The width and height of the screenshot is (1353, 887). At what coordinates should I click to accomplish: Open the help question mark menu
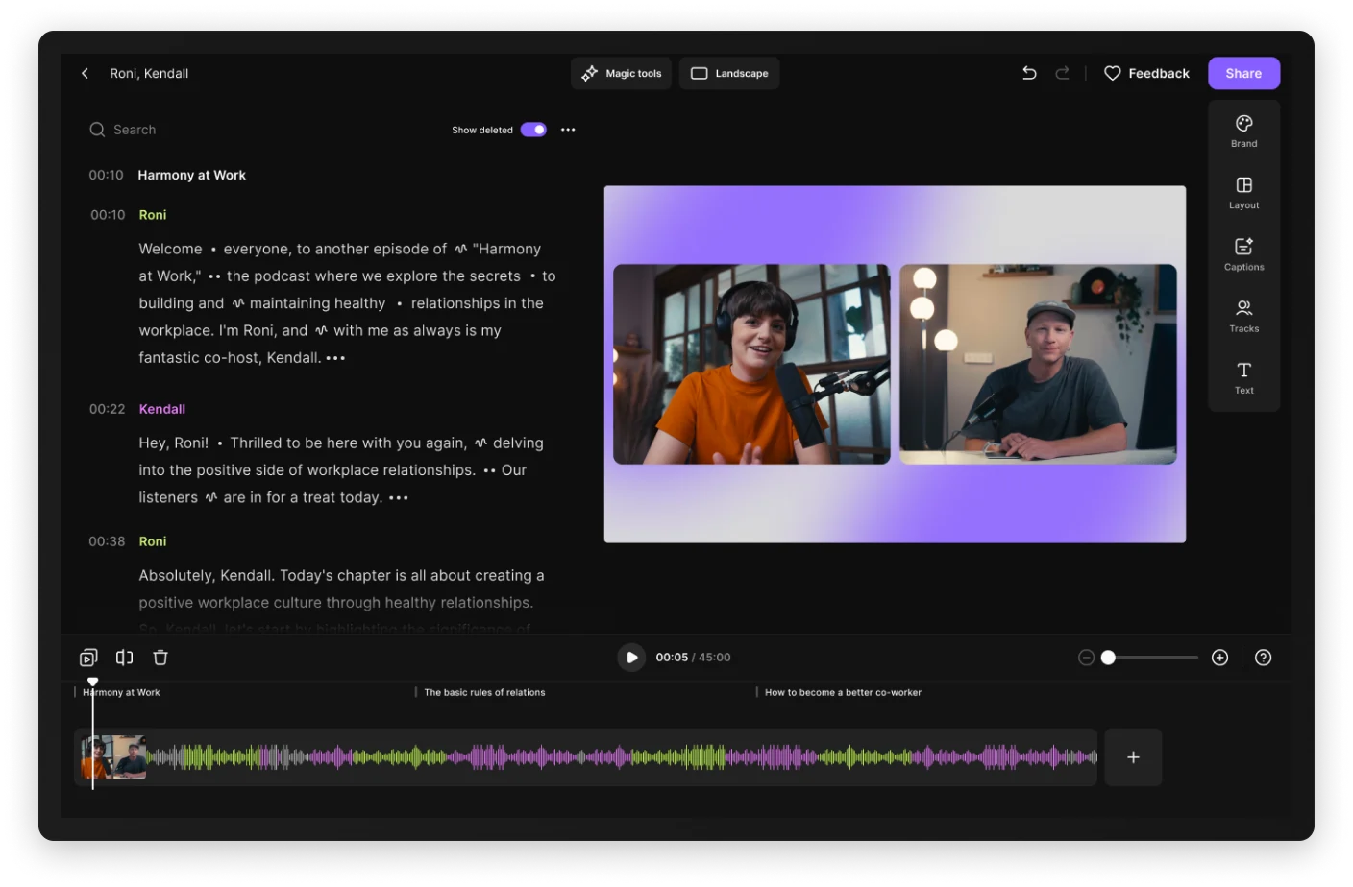pos(1264,658)
